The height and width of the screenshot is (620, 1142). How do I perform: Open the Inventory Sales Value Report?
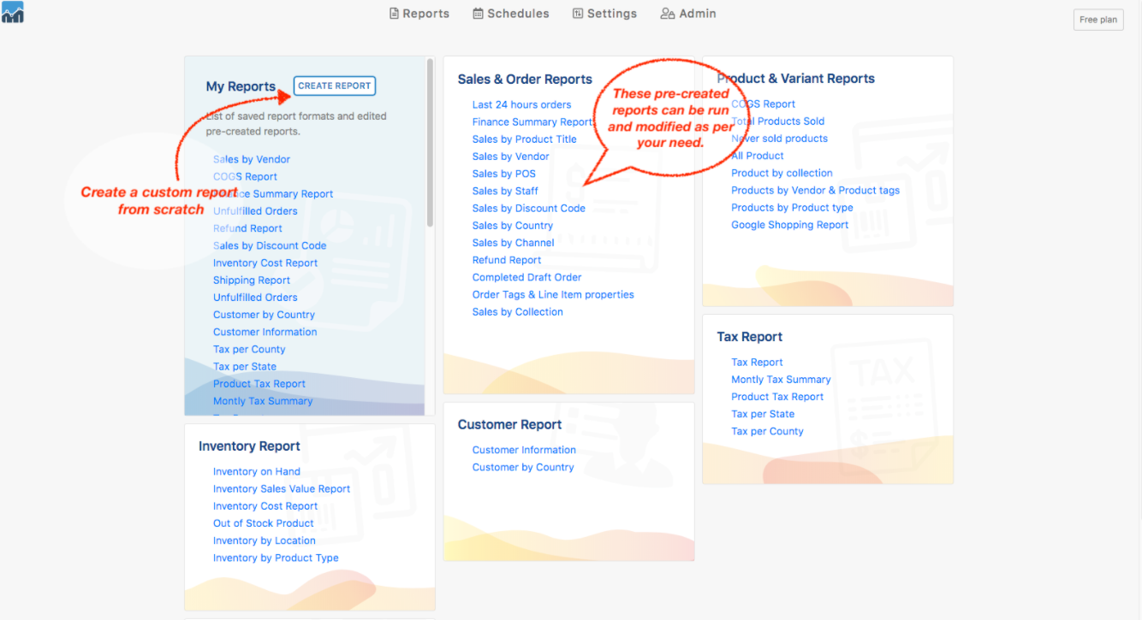click(x=282, y=489)
